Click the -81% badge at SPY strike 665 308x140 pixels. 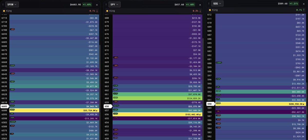[115, 78]
